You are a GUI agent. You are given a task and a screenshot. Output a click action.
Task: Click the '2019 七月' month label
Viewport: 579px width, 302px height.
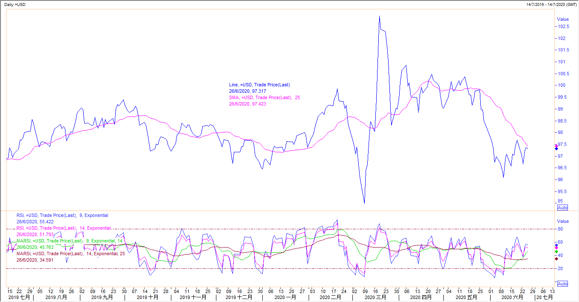19,297
